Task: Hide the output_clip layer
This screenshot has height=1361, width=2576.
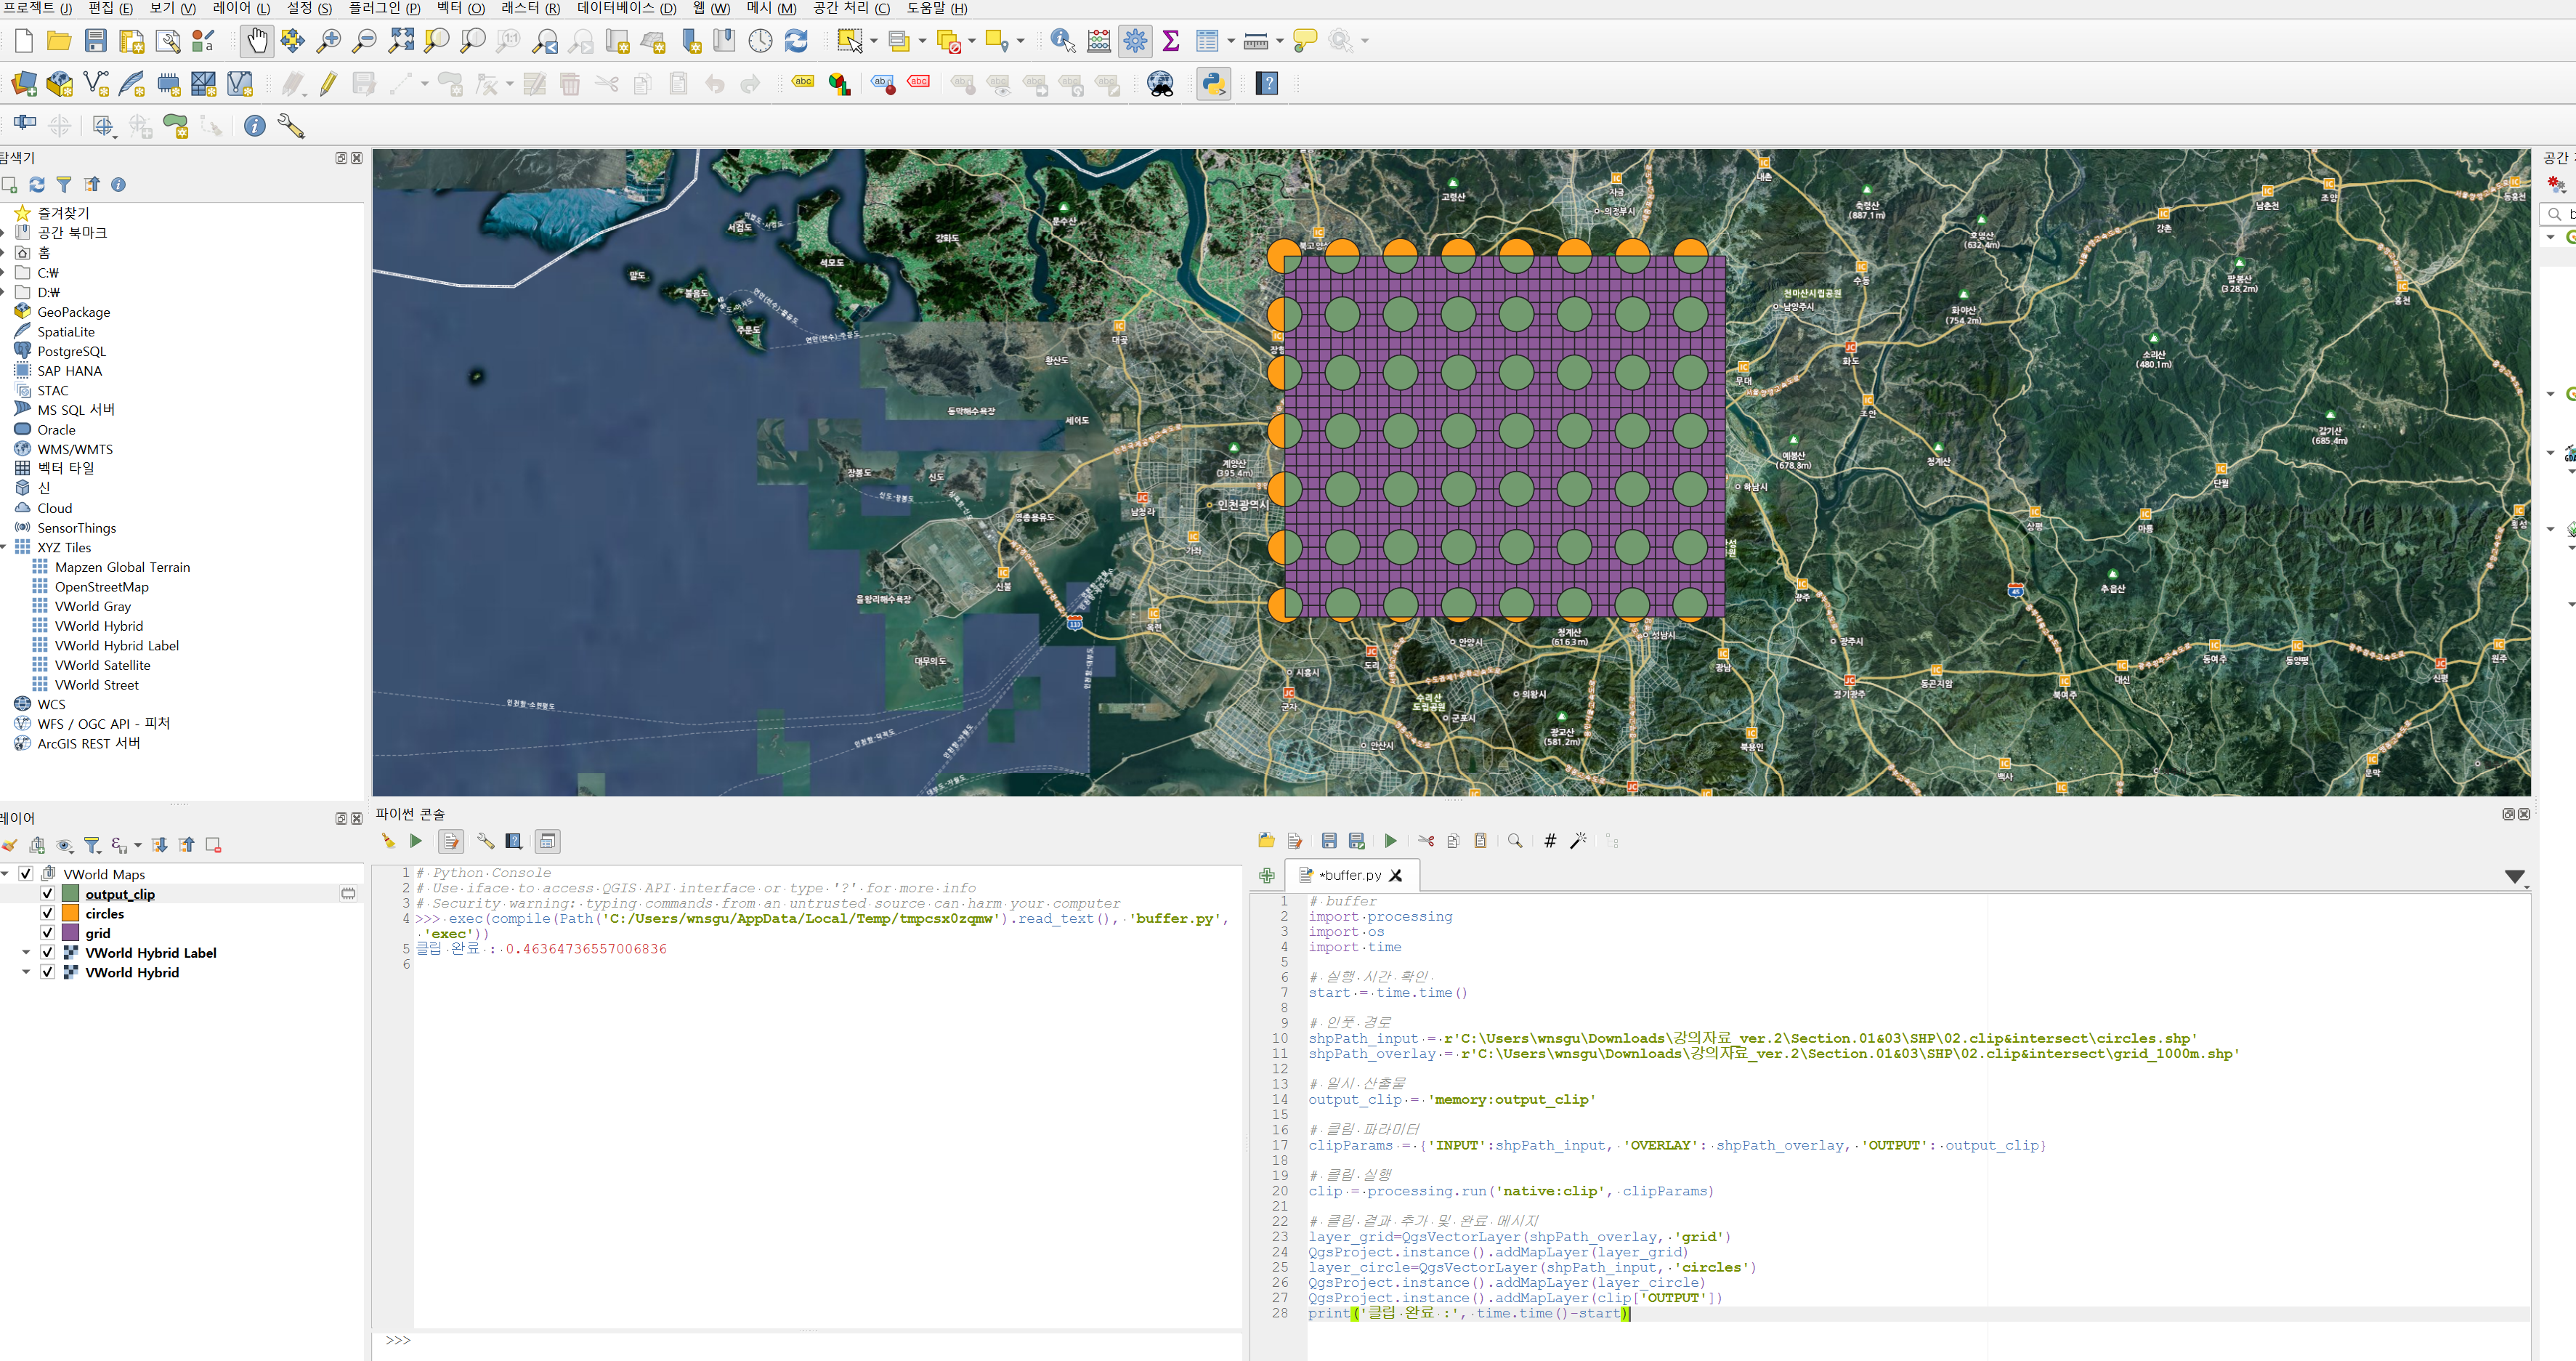Action: point(47,893)
